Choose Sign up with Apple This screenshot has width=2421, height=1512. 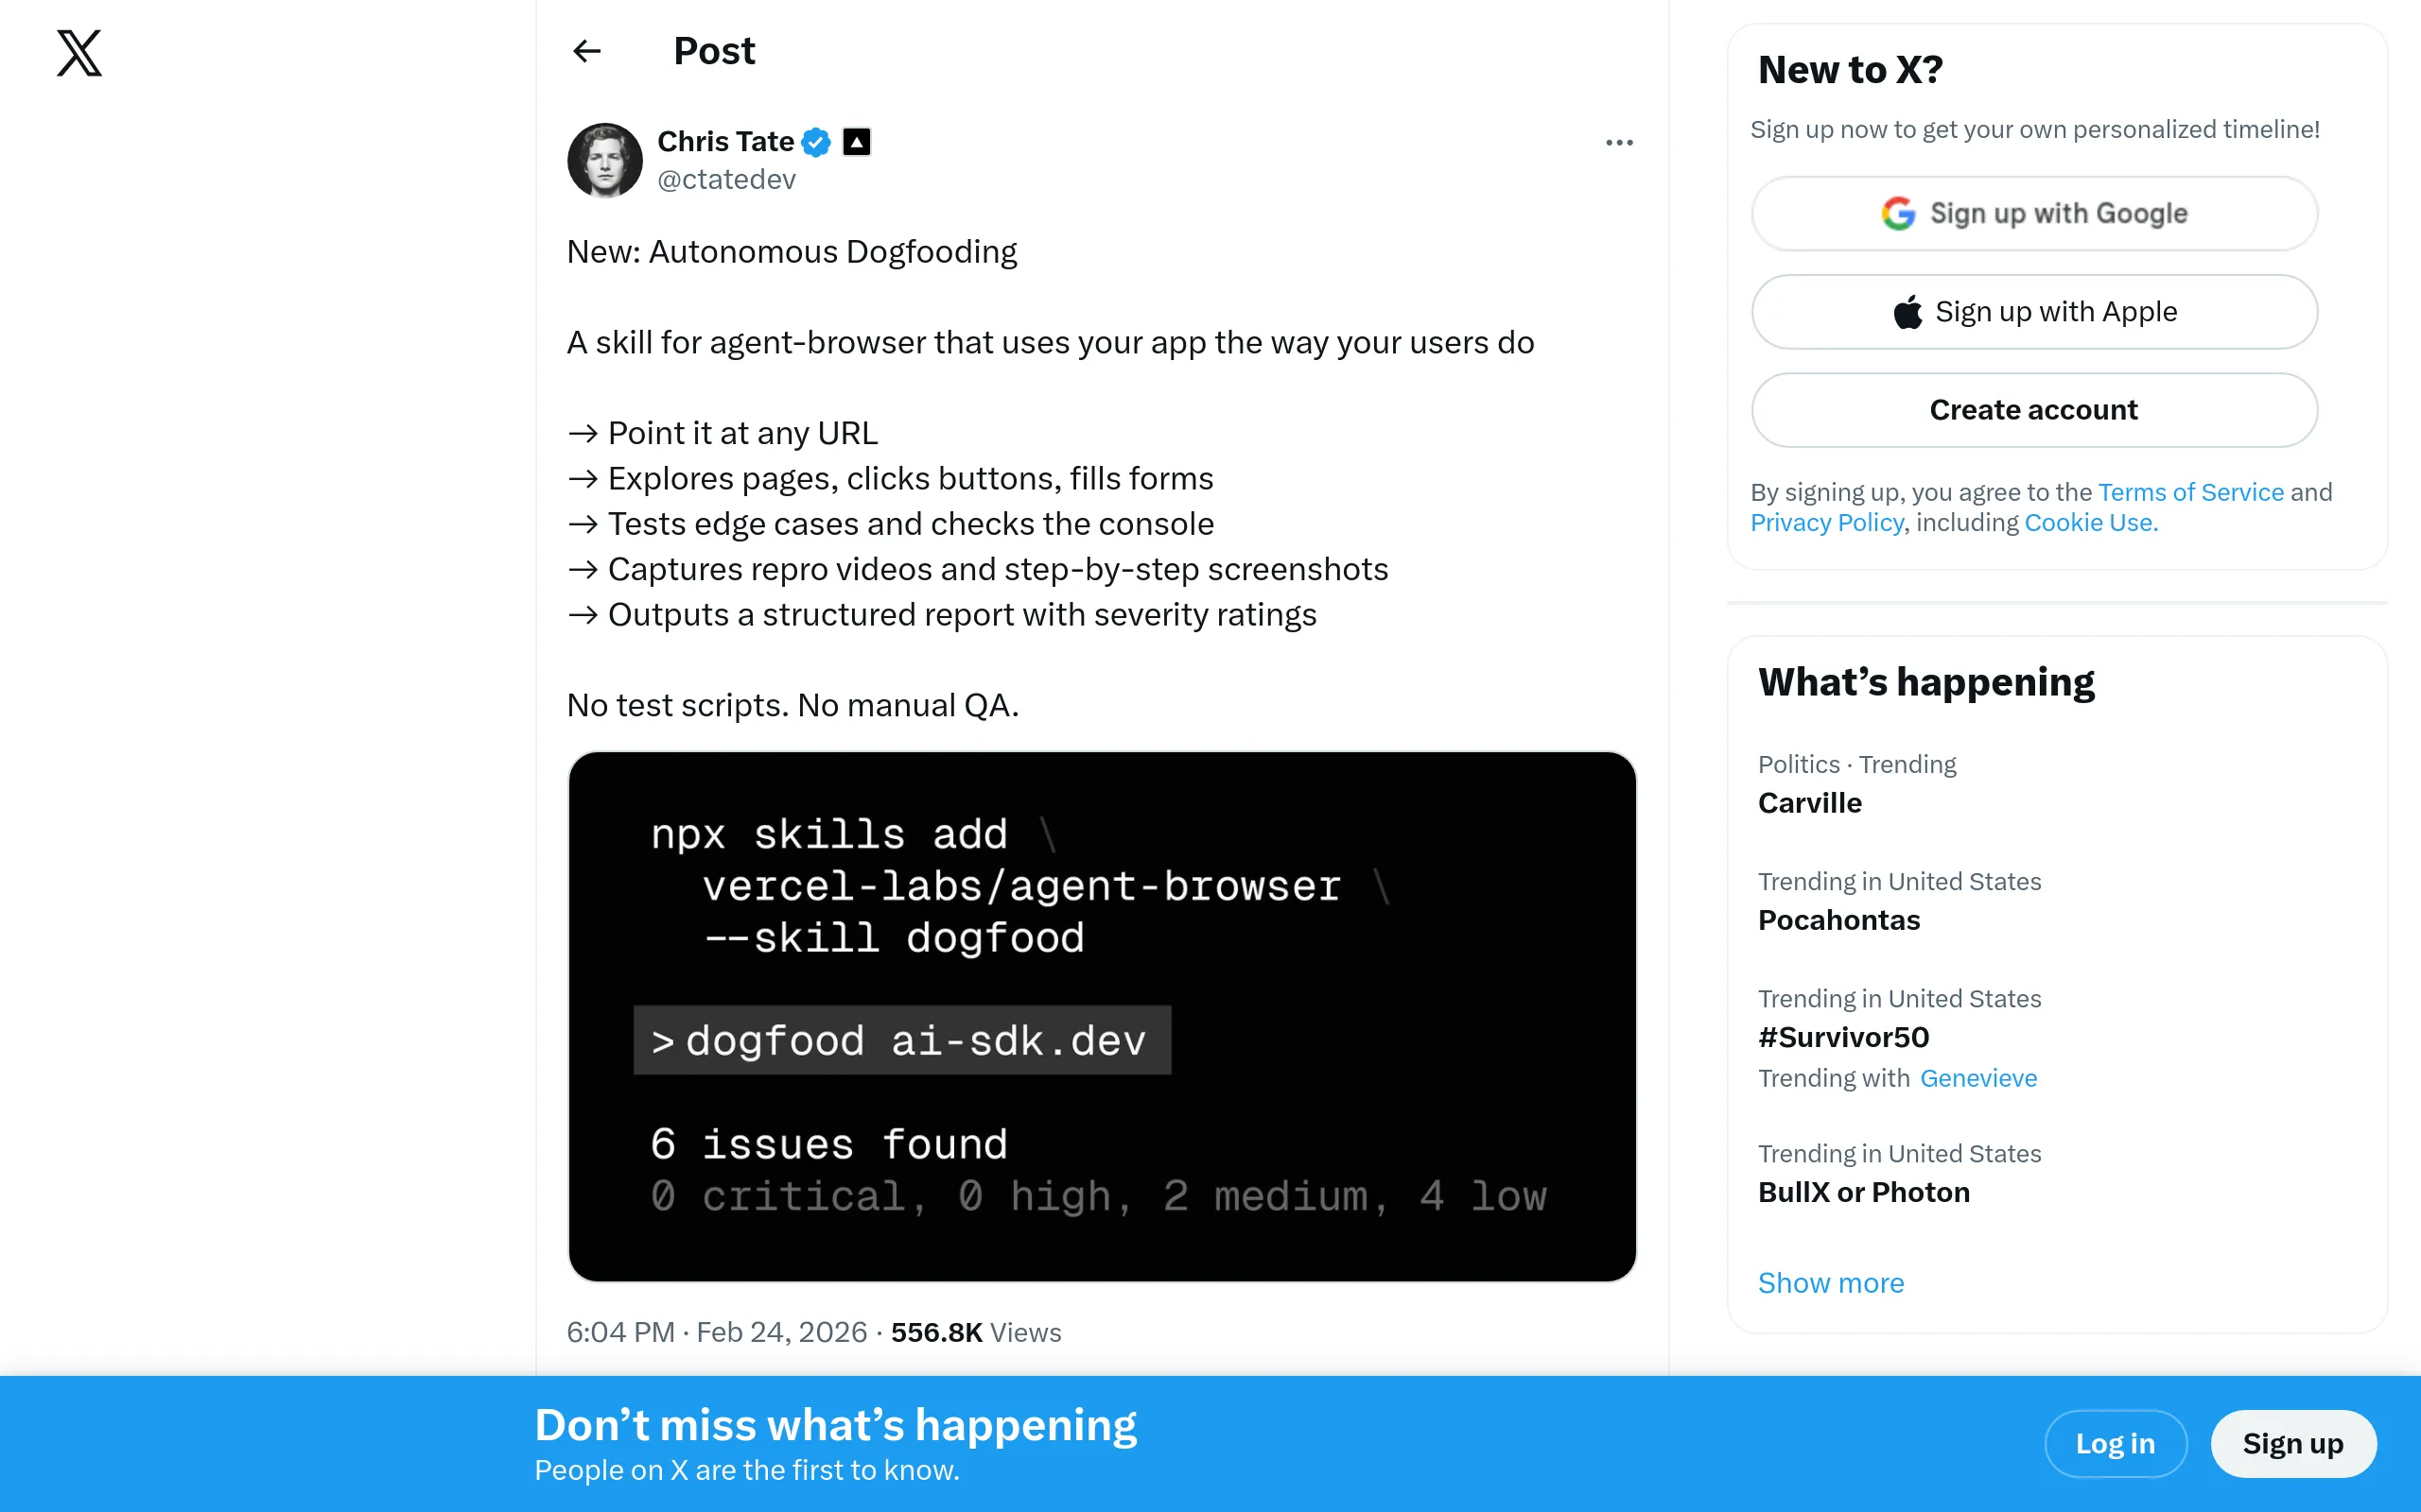(x=2034, y=312)
